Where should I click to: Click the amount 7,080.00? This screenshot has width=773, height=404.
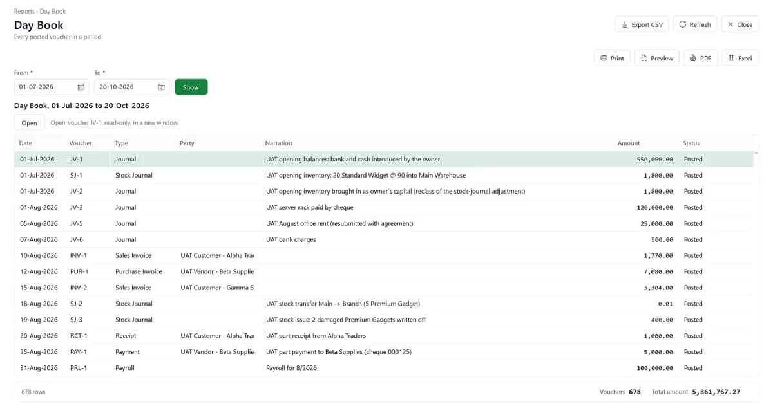pyautogui.click(x=658, y=271)
